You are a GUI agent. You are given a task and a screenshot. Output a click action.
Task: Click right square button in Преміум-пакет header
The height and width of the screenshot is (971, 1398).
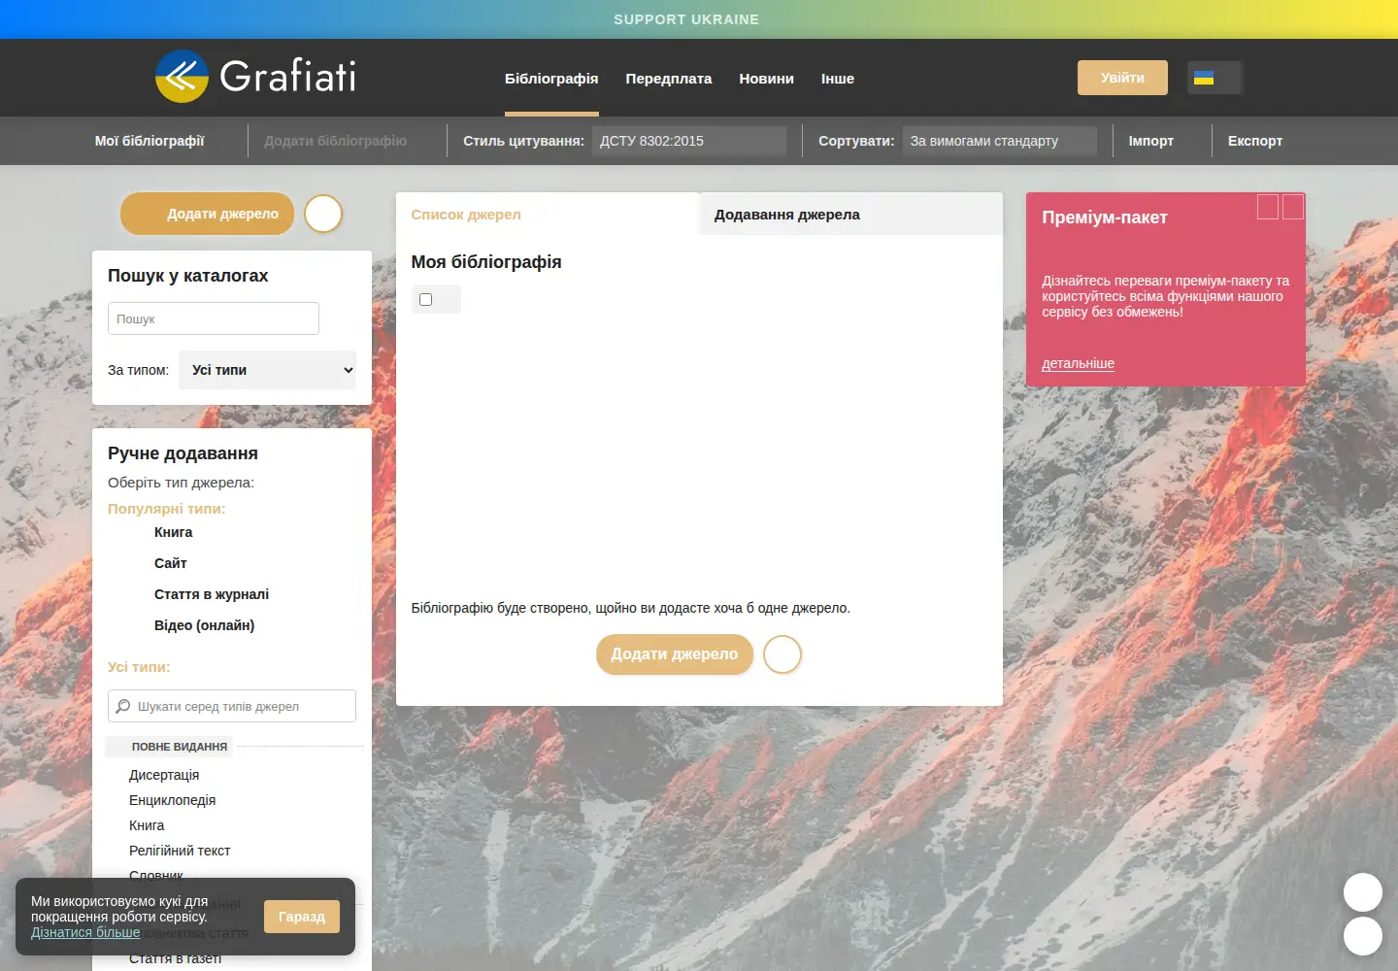pyautogui.click(x=1293, y=207)
